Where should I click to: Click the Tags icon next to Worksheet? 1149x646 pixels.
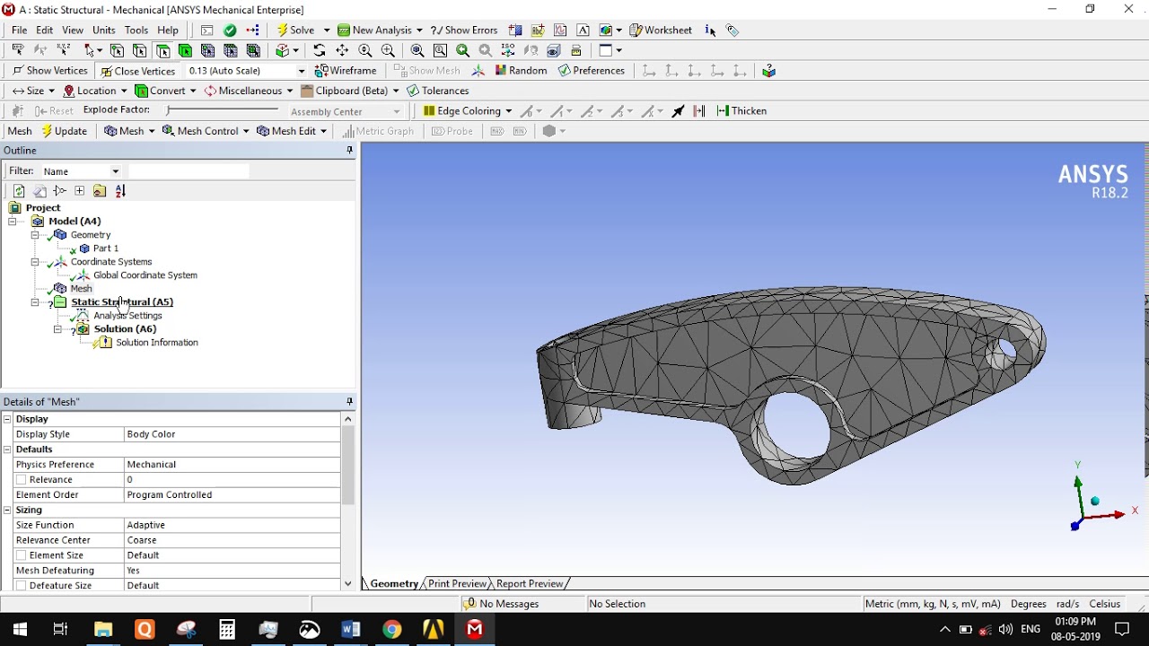[732, 30]
